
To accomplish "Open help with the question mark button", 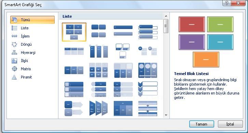I will coord(227,3).
